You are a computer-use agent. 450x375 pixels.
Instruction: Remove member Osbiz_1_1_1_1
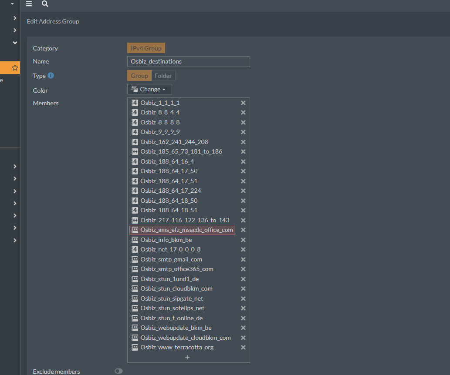[x=243, y=103]
